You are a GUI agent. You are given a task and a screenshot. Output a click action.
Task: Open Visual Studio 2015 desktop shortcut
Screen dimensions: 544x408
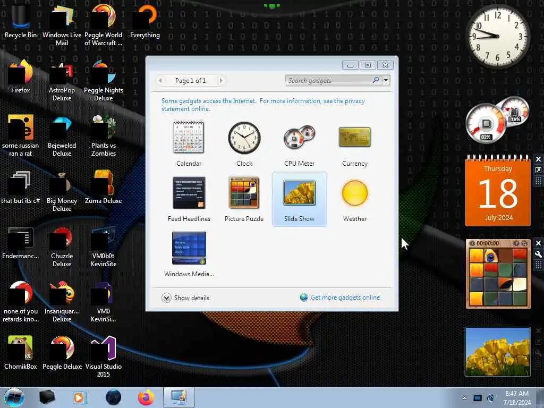[x=104, y=356]
